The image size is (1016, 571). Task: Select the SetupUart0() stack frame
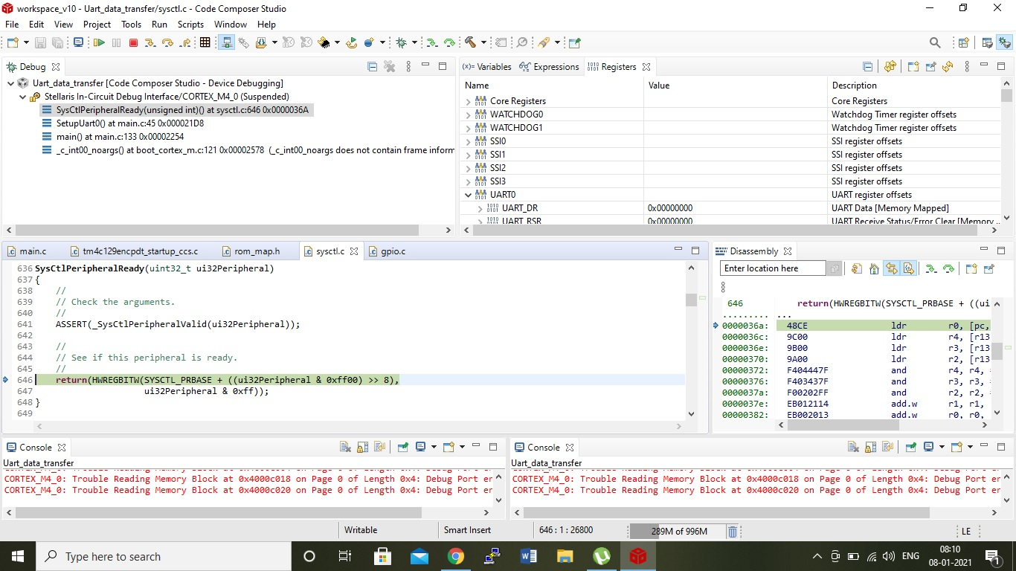click(129, 123)
